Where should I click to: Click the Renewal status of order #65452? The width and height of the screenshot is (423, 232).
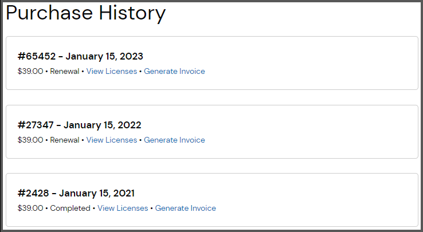point(65,72)
